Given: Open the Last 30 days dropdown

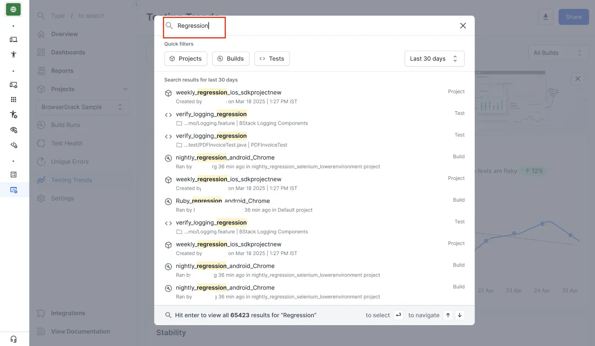Looking at the screenshot, I should tap(434, 58).
